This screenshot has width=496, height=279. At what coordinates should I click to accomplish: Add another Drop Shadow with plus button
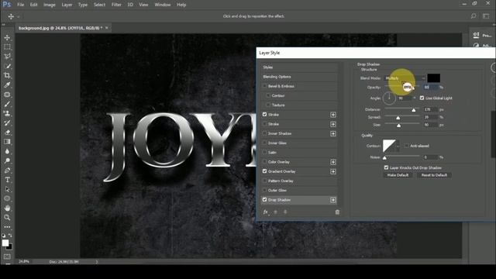pyautogui.click(x=333, y=200)
